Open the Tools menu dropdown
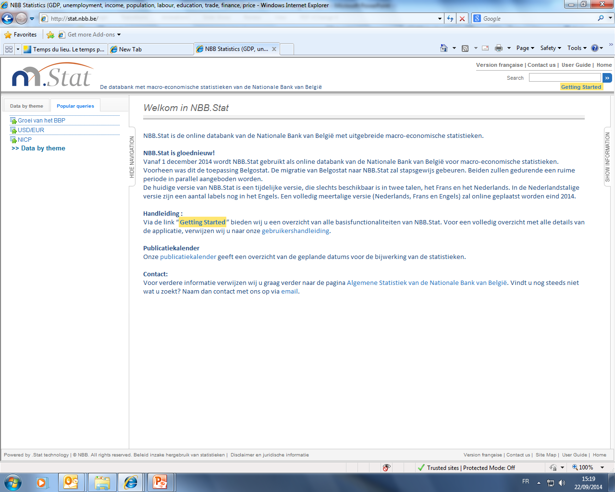 [x=577, y=48]
